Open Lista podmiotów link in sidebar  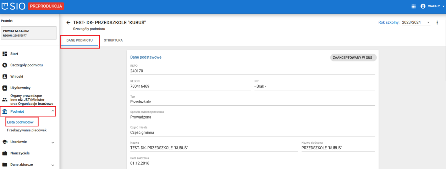pos(20,122)
